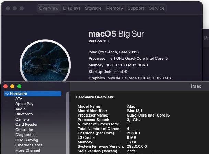Select Fibre Channel in the sidebar

28,150
